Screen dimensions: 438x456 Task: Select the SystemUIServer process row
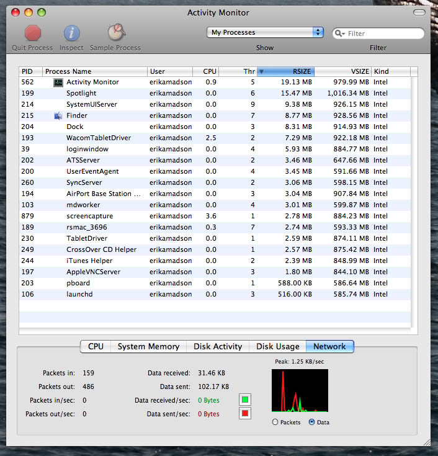tap(215, 104)
